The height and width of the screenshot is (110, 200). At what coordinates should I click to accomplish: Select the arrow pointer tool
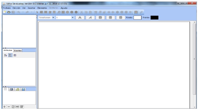pos(37,12)
